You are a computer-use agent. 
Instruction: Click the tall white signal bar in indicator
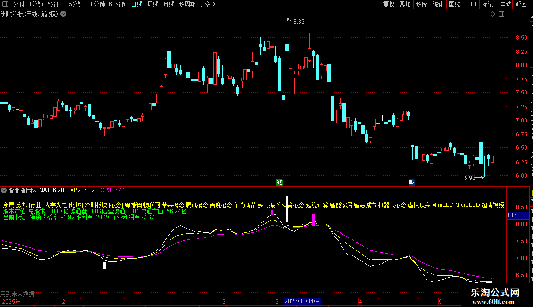point(287,208)
